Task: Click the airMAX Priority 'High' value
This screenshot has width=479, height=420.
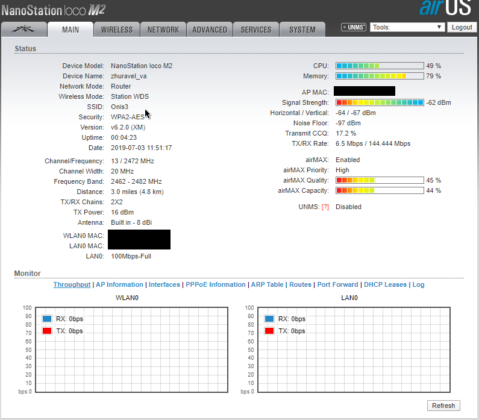Action: click(x=342, y=170)
